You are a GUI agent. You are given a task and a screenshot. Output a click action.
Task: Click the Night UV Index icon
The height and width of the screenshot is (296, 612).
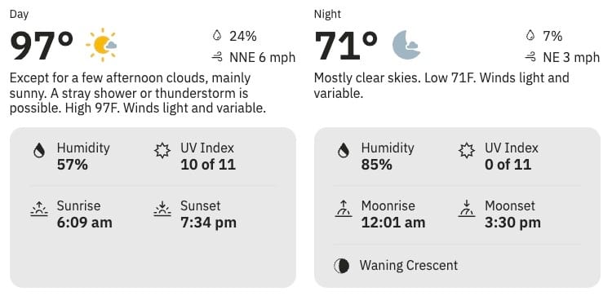[x=467, y=151]
